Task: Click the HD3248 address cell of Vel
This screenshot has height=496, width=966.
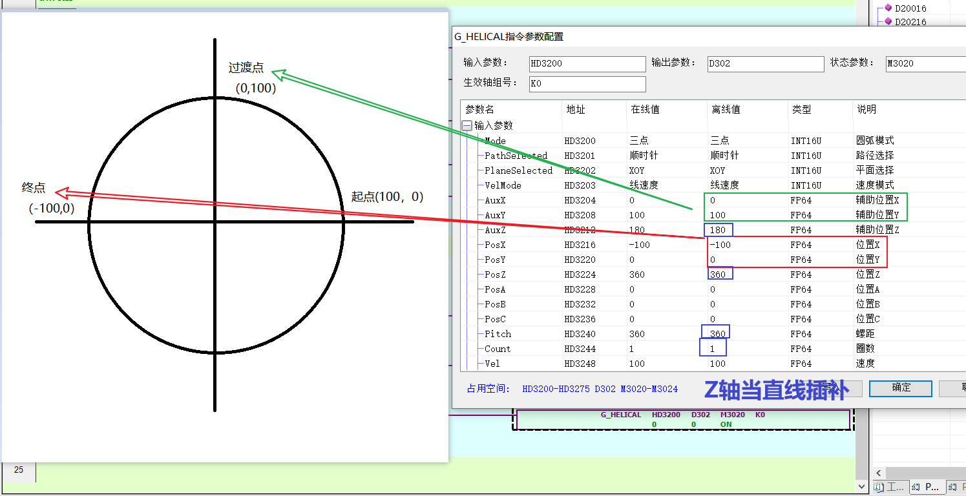Action: click(x=580, y=364)
